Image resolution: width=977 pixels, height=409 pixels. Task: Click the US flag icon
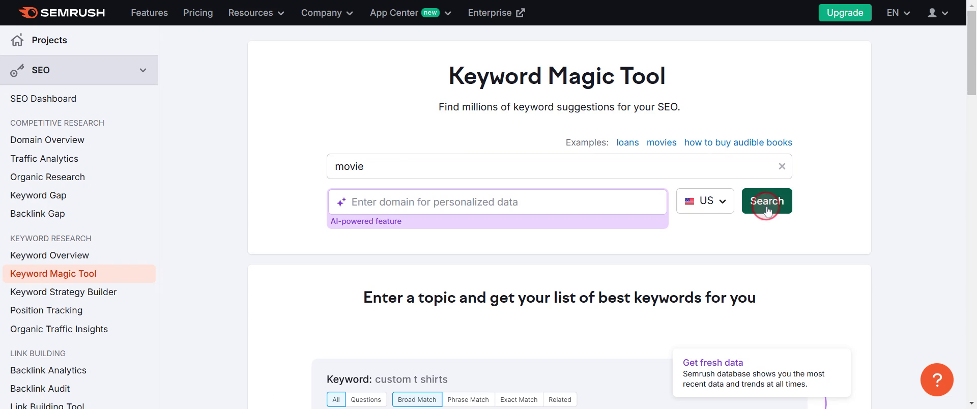(x=689, y=201)
